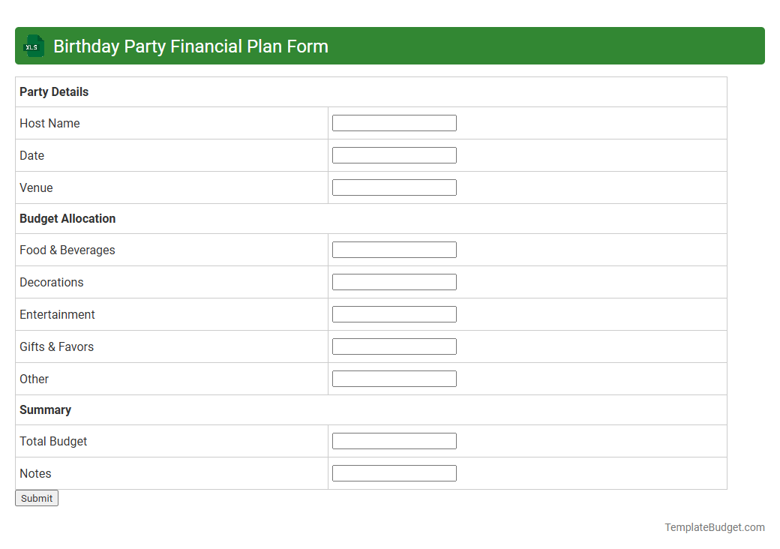Click the Notes row label

(35, 473)
